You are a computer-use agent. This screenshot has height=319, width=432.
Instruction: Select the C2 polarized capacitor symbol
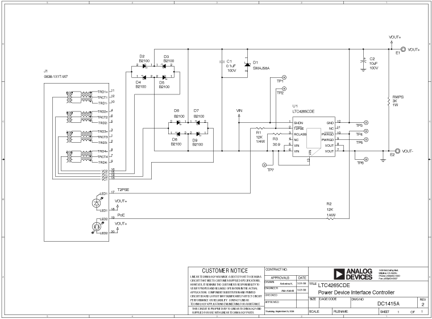pos(363,62)
